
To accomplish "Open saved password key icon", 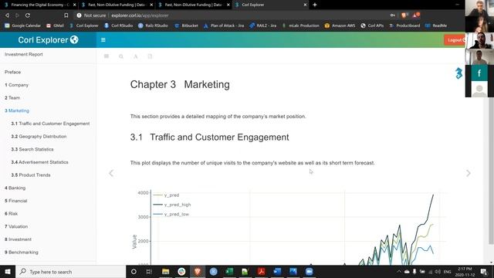I will (393, 15).
